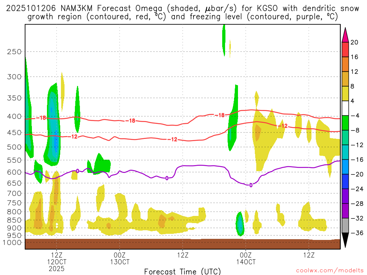
Task: Click the 500 pressure level axis label
Action: (14, 147)
